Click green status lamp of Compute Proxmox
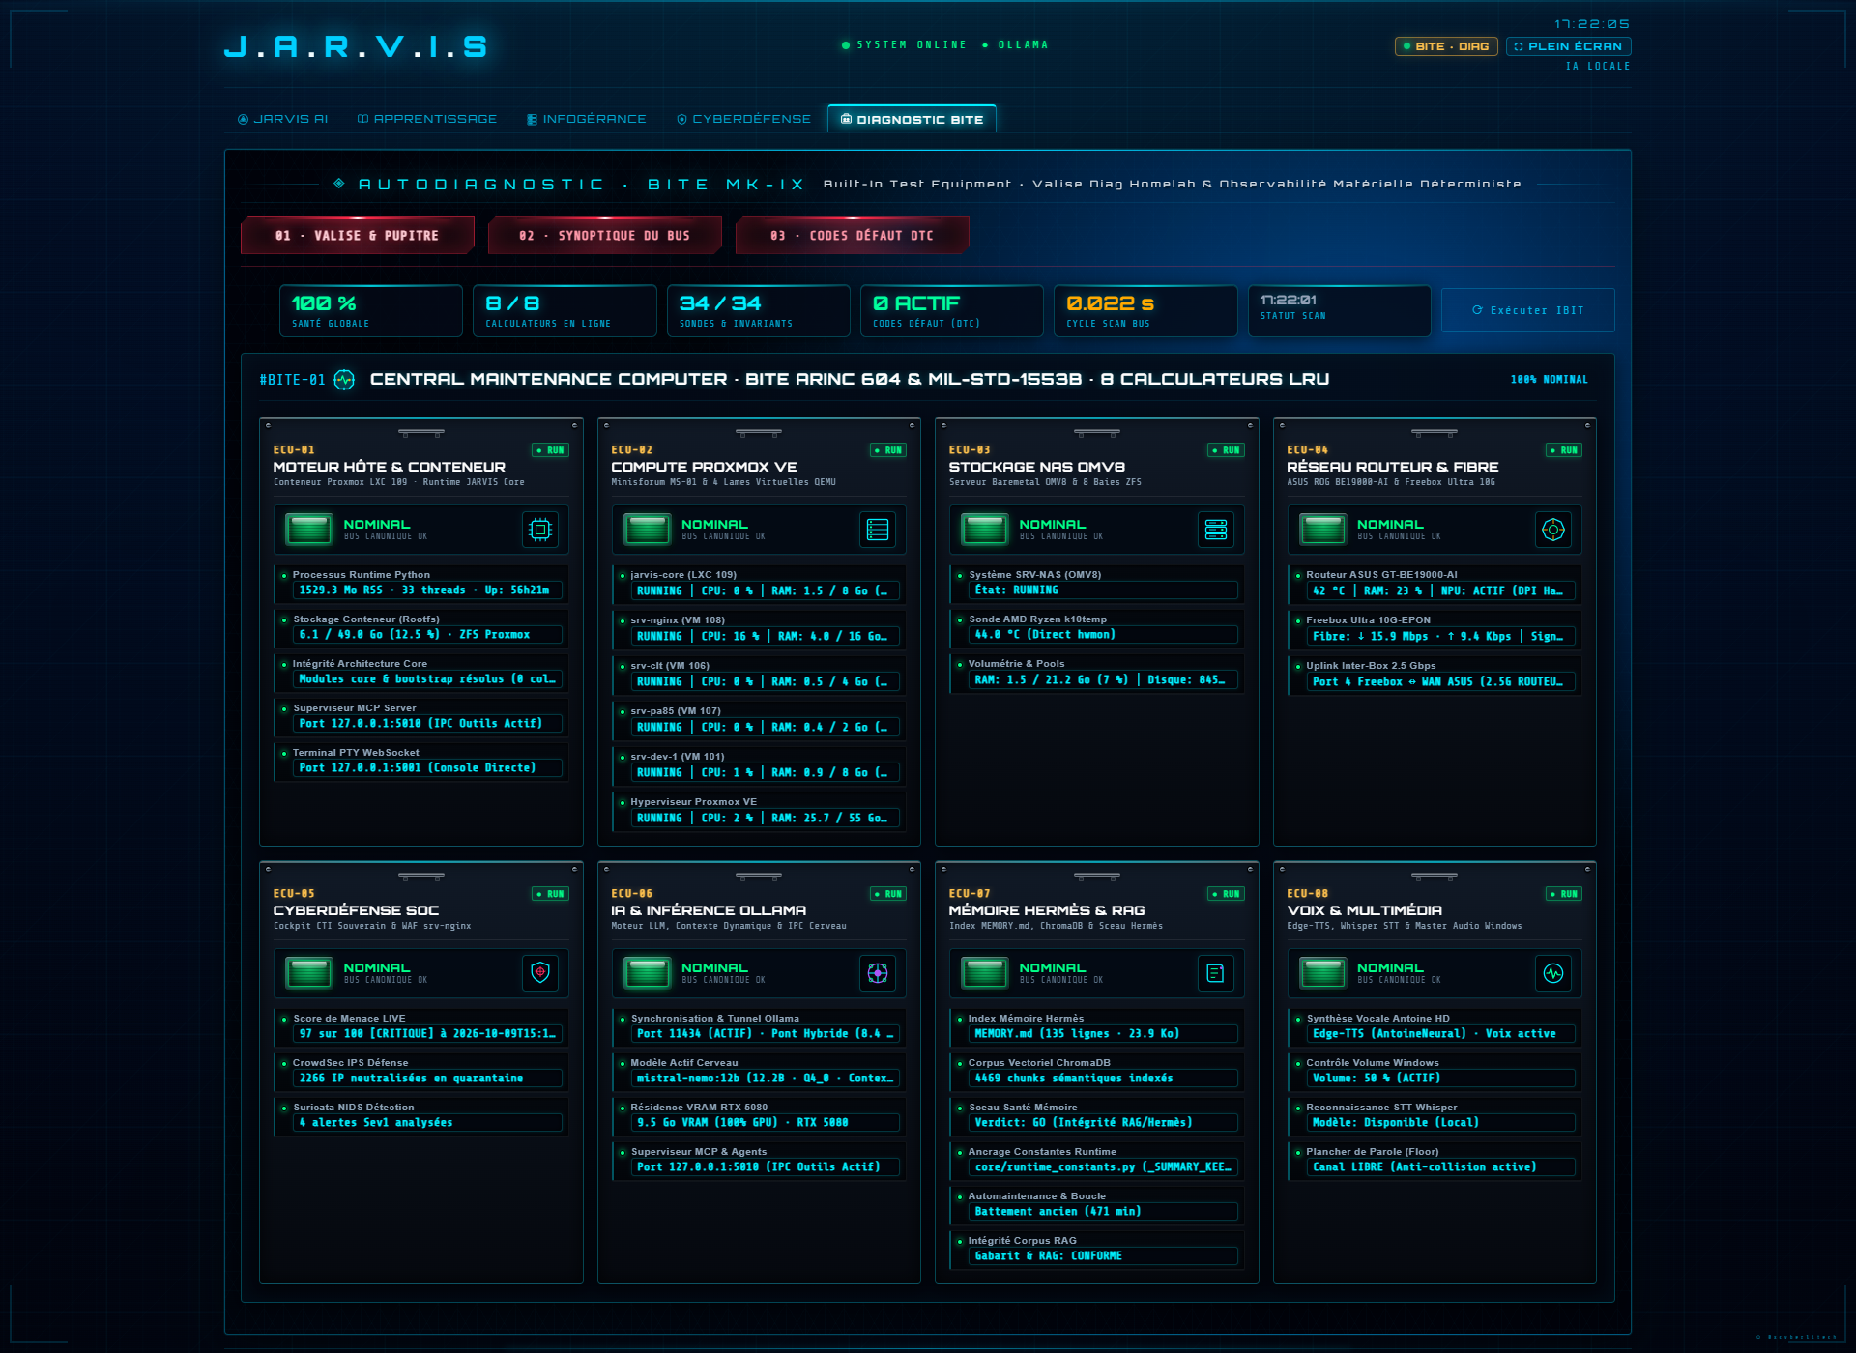1856x1353 pixels. 647,530
